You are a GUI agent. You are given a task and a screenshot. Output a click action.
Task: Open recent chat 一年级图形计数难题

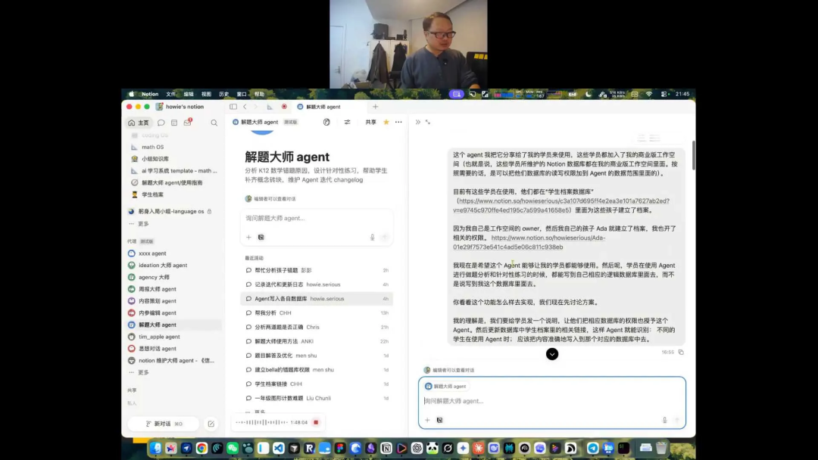coord(317,399)
